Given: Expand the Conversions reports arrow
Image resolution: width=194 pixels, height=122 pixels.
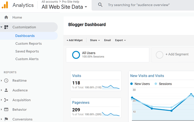Looking at the screenshot, I should click(1, 119).
